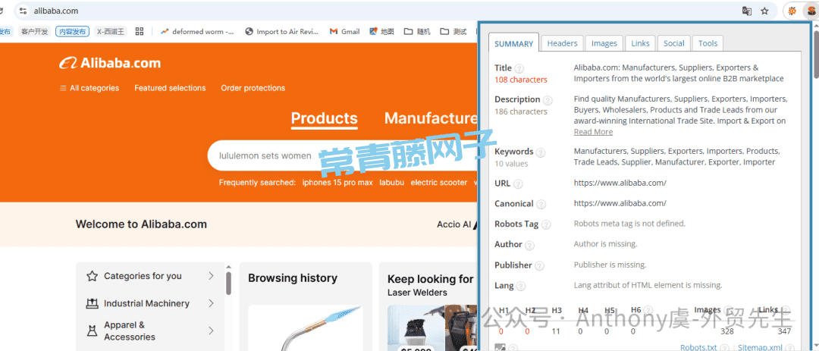This screenshot has height=351, width=819.
Task: Open Order protections
Action: click(253, 88)
